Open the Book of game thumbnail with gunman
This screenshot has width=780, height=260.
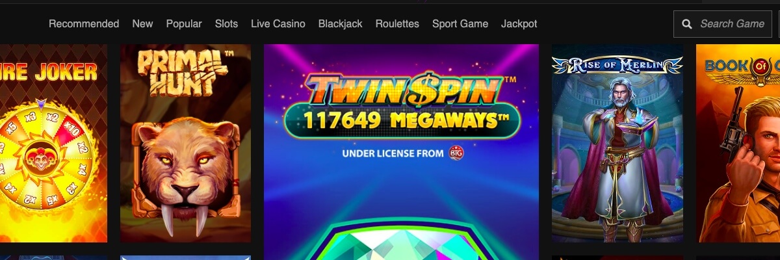pos(738,143)
